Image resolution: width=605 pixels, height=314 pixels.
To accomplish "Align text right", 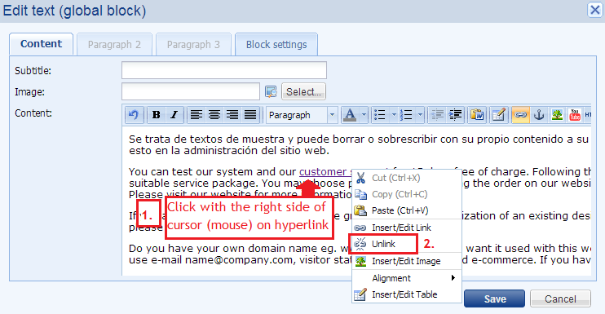I will coord(232,114).
